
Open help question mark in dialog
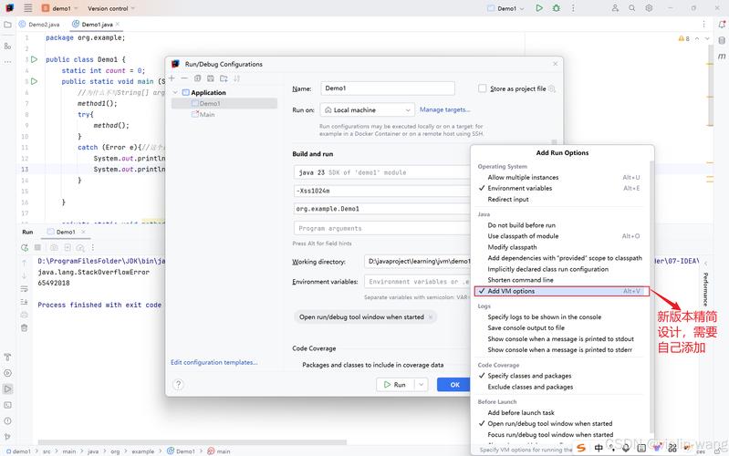point(178,385)
